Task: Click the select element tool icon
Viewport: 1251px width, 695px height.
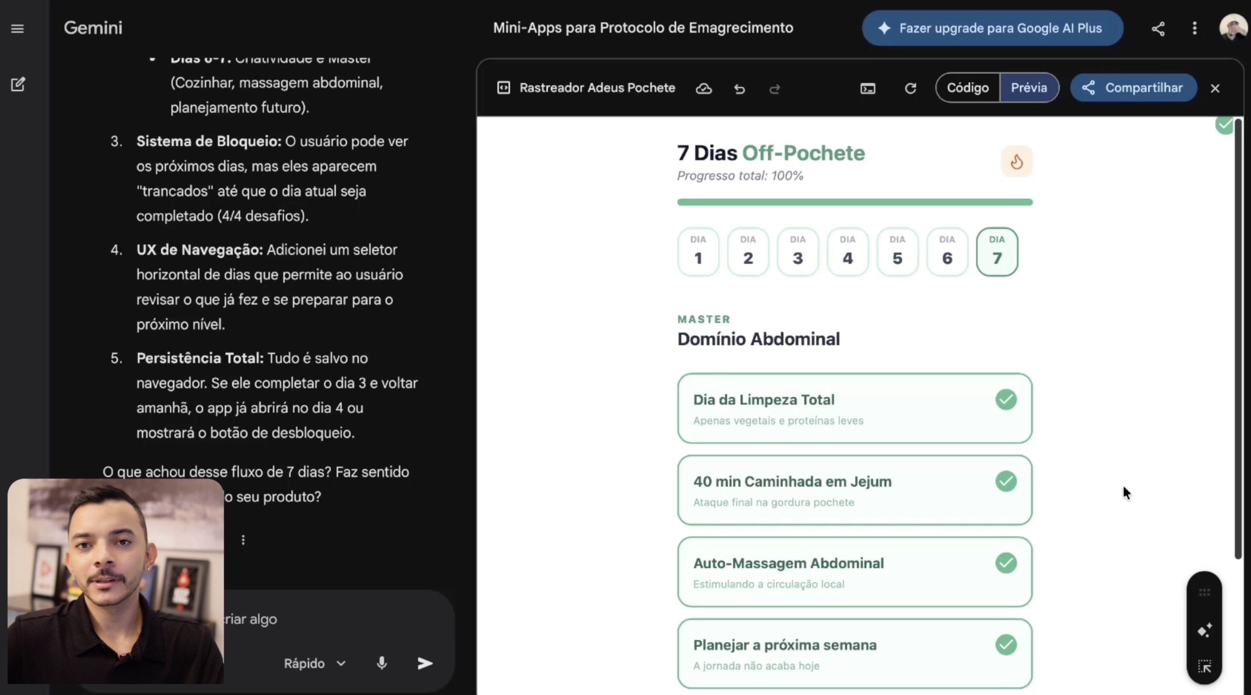Action: click(x=1204, y=666)
